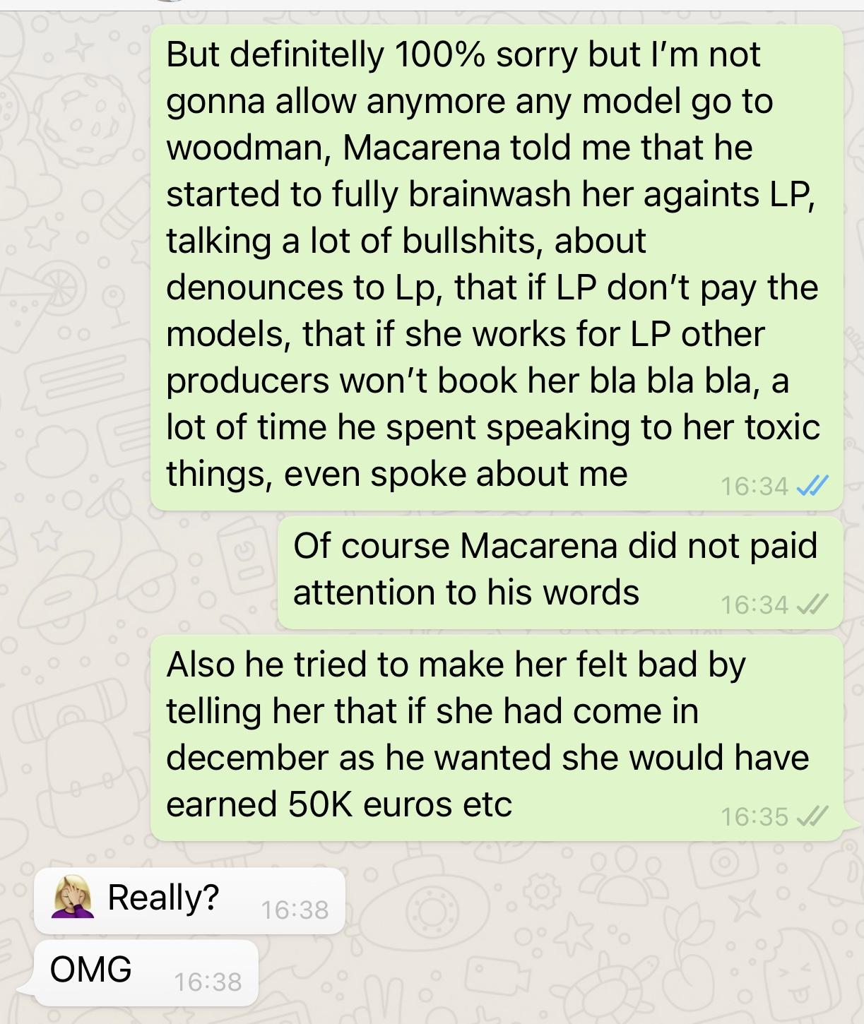Click the 16:38 timestamp next to 'Really?'
The height and width of the screenshot is (1024, 864).
click(x=295, y=910)
